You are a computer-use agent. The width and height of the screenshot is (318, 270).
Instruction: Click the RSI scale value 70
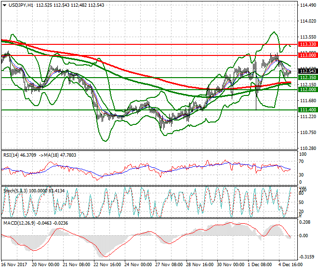click(302, 162)
